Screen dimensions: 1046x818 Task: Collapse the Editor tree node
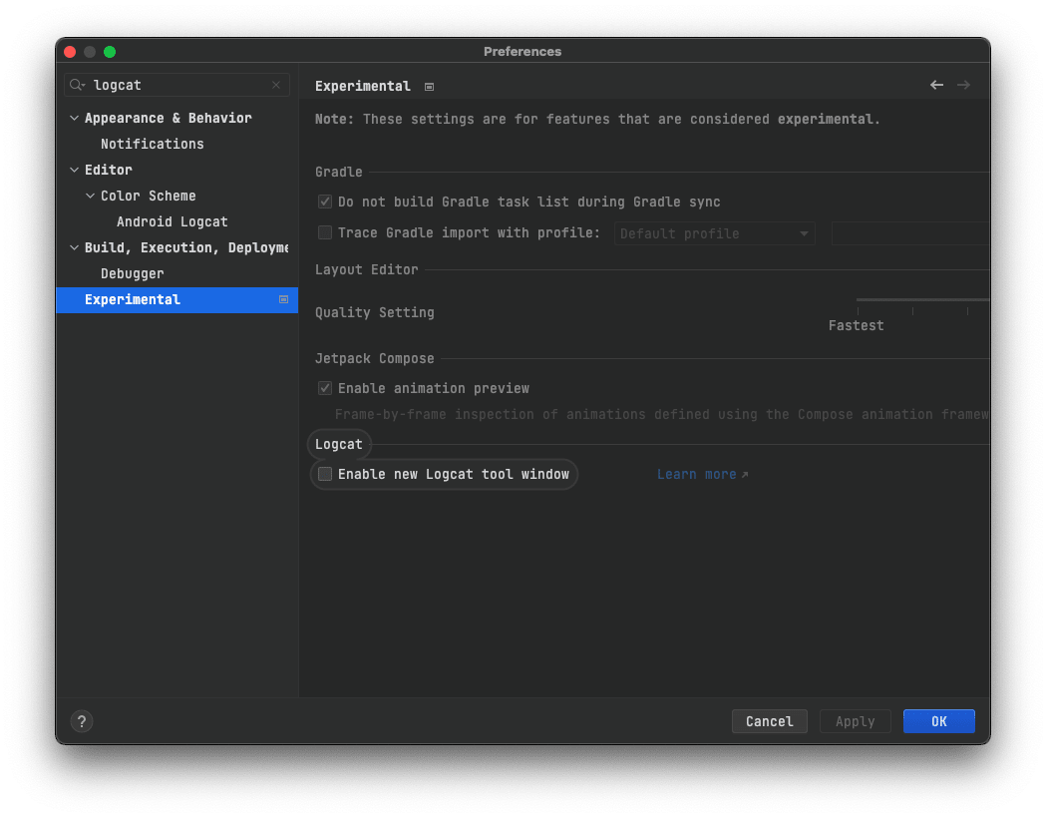[x=74, y=170]
